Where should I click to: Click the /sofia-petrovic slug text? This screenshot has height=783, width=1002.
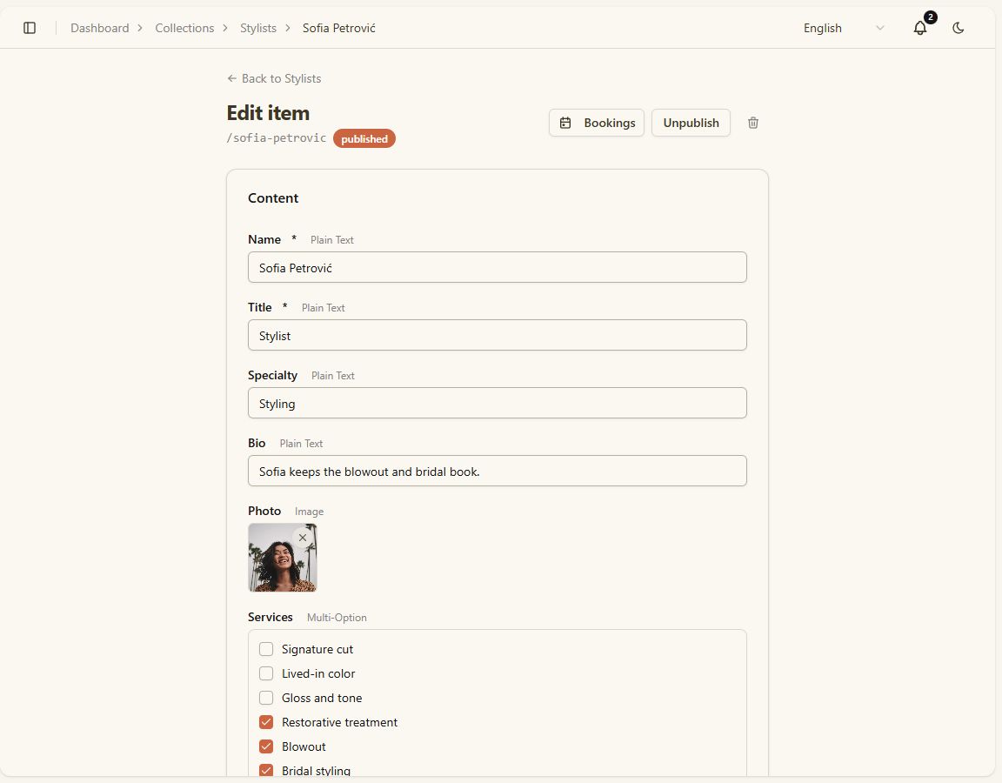pos(277,138)
